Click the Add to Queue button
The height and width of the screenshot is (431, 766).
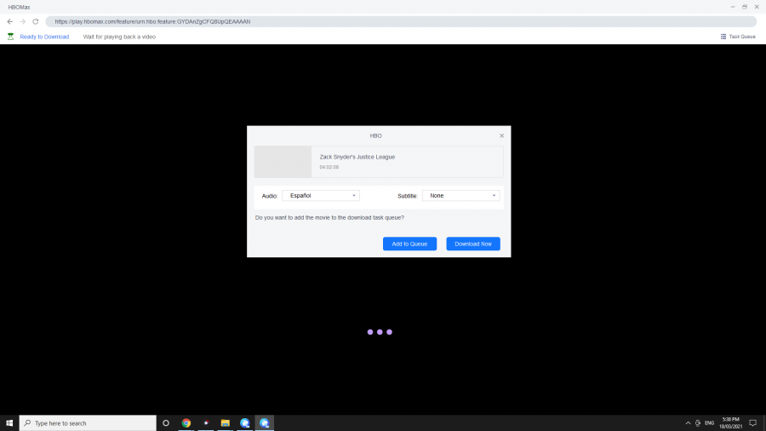[x=409, y=244]
